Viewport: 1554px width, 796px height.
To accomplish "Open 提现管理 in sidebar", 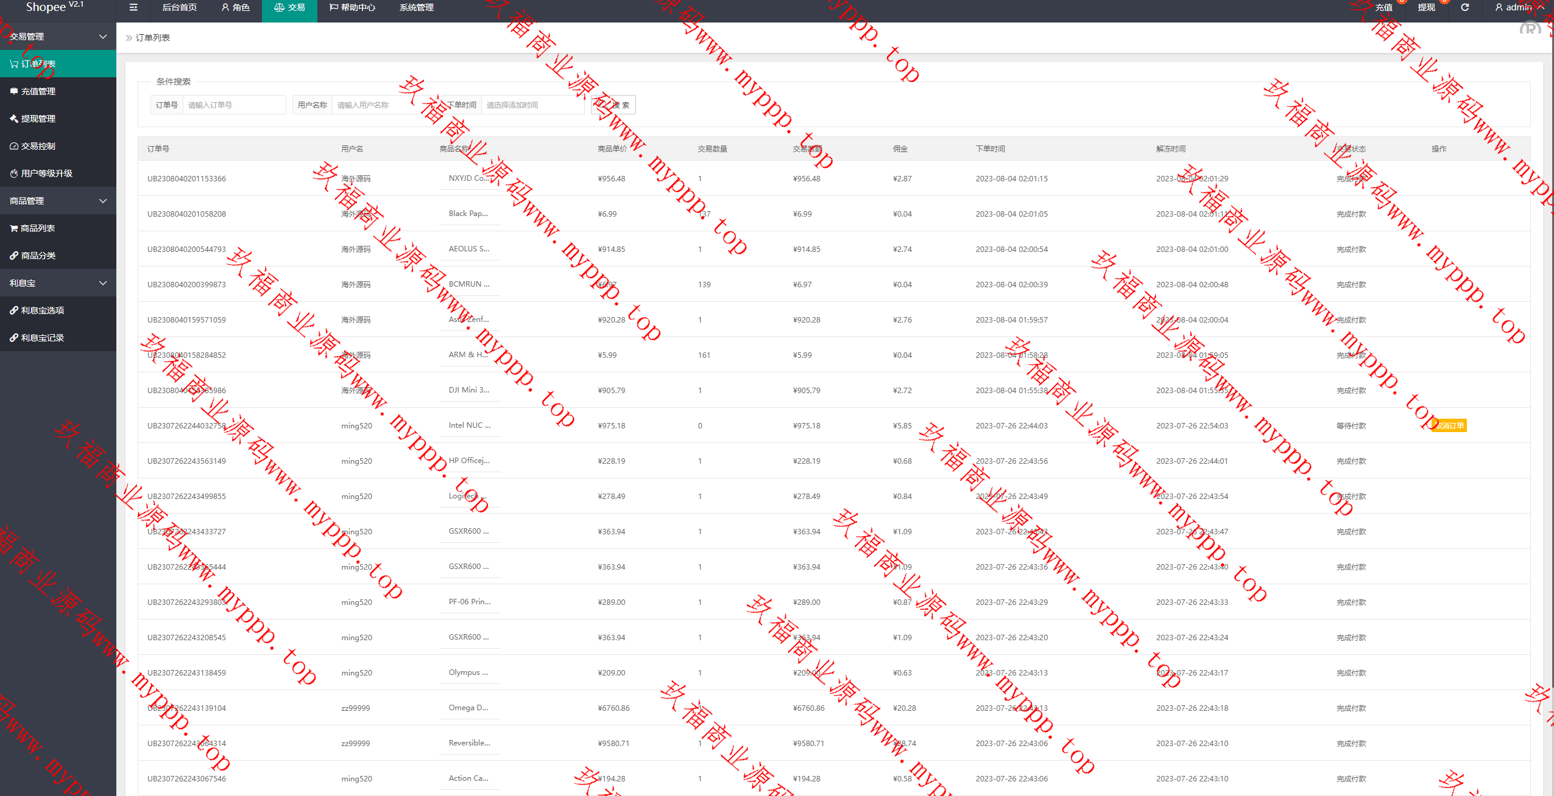I will click(x=38, y=119).
